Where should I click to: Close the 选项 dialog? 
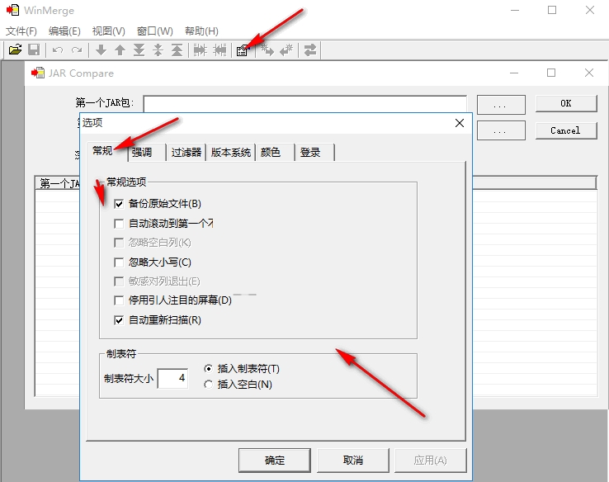click(x=460, y=123)
